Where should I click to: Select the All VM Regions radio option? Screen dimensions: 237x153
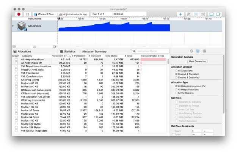176,92
